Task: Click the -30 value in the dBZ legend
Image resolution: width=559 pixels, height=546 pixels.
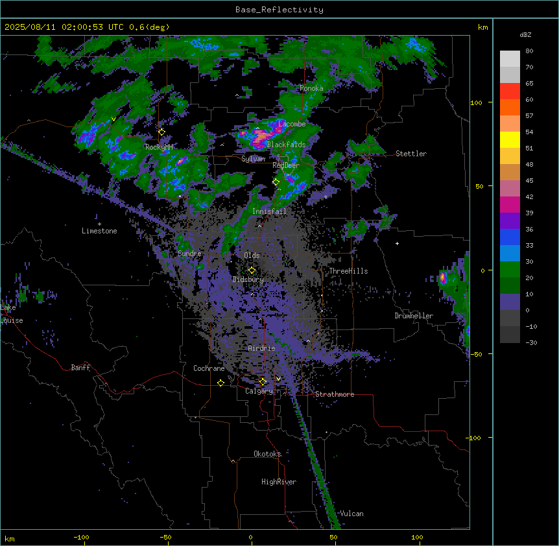Action: pyautogui.click(x=531, y=342)
